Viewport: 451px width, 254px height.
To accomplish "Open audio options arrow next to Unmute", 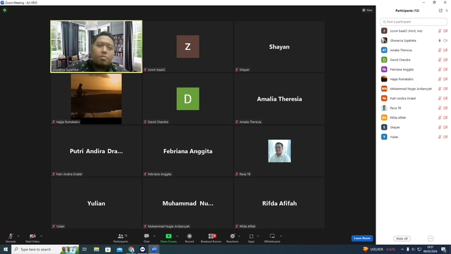I will pos(18,236).
